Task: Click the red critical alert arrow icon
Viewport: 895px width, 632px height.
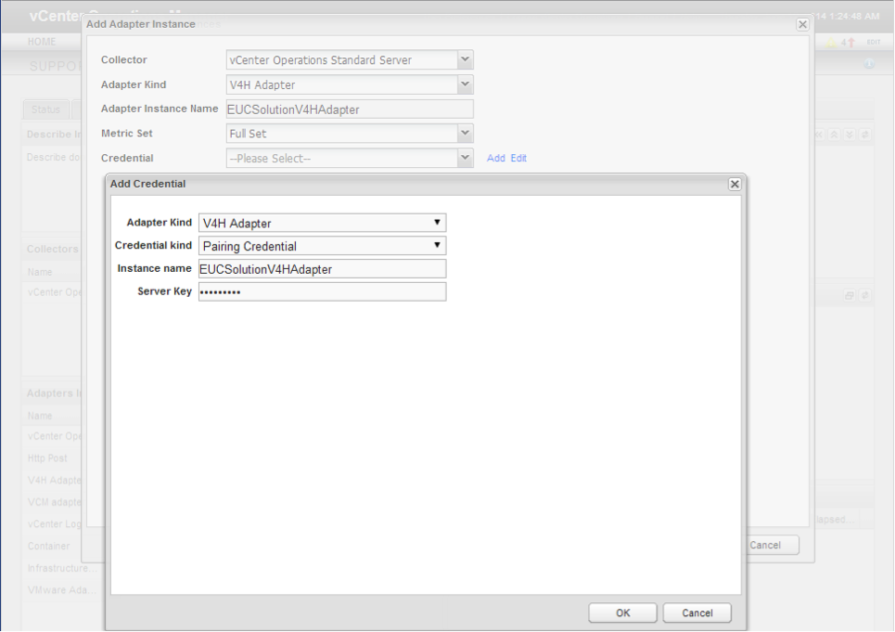Action: coord(850,42)
